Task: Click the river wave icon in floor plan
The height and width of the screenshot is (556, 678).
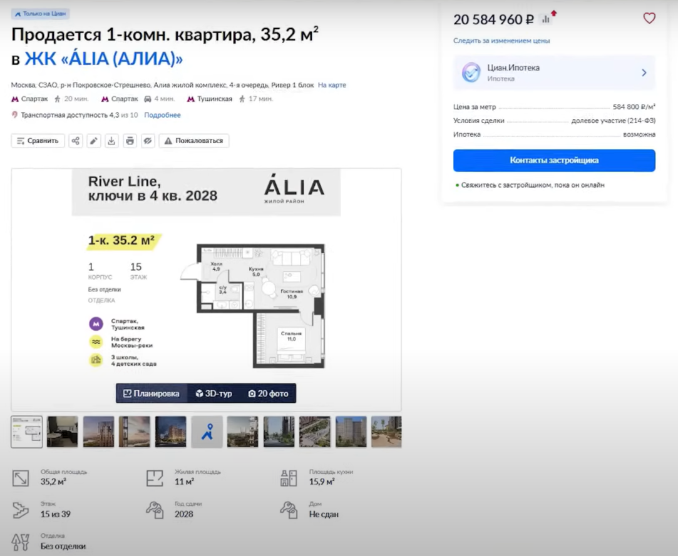Action: [x=96, y=341]
